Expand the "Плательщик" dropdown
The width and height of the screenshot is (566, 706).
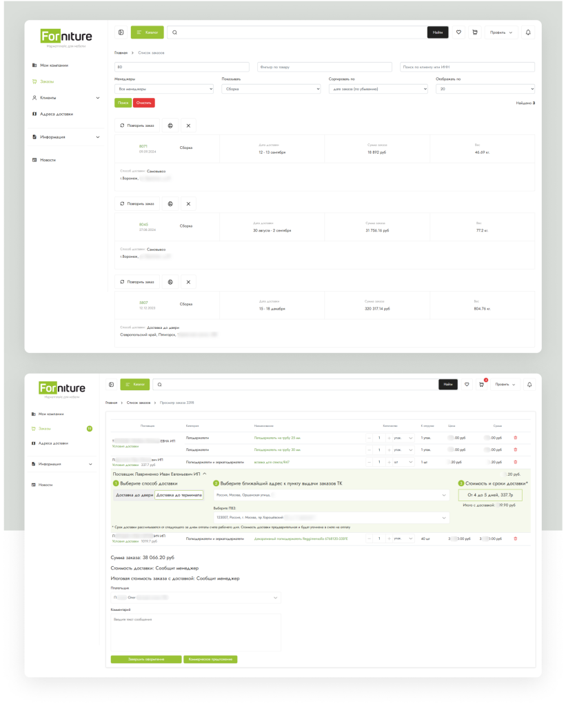196,597
